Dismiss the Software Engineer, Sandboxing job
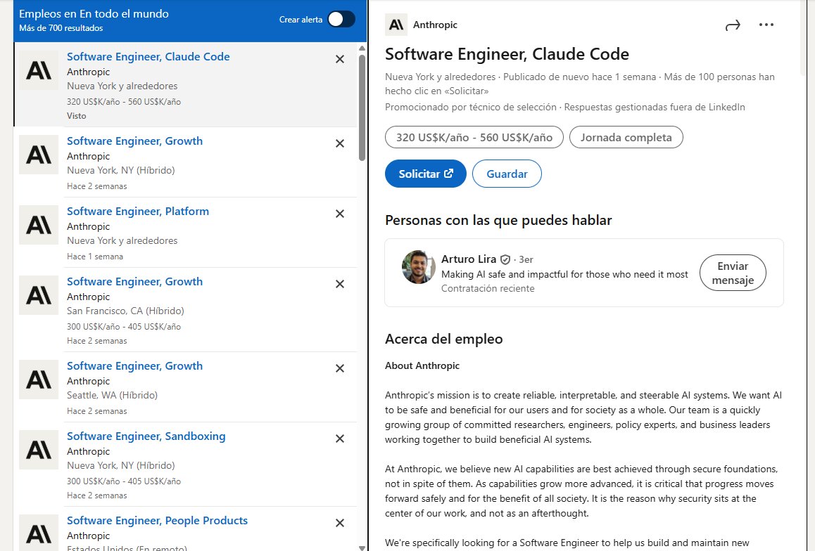Viewport: 815px width, 551px height. coord(340,439)
